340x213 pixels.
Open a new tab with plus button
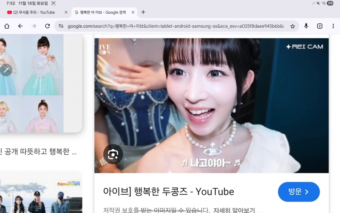[143, 12]
